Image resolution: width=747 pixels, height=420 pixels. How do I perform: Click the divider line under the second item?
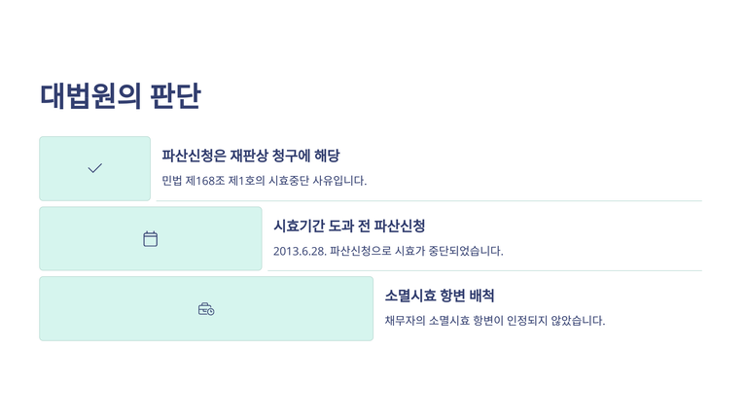coord(483,270)
